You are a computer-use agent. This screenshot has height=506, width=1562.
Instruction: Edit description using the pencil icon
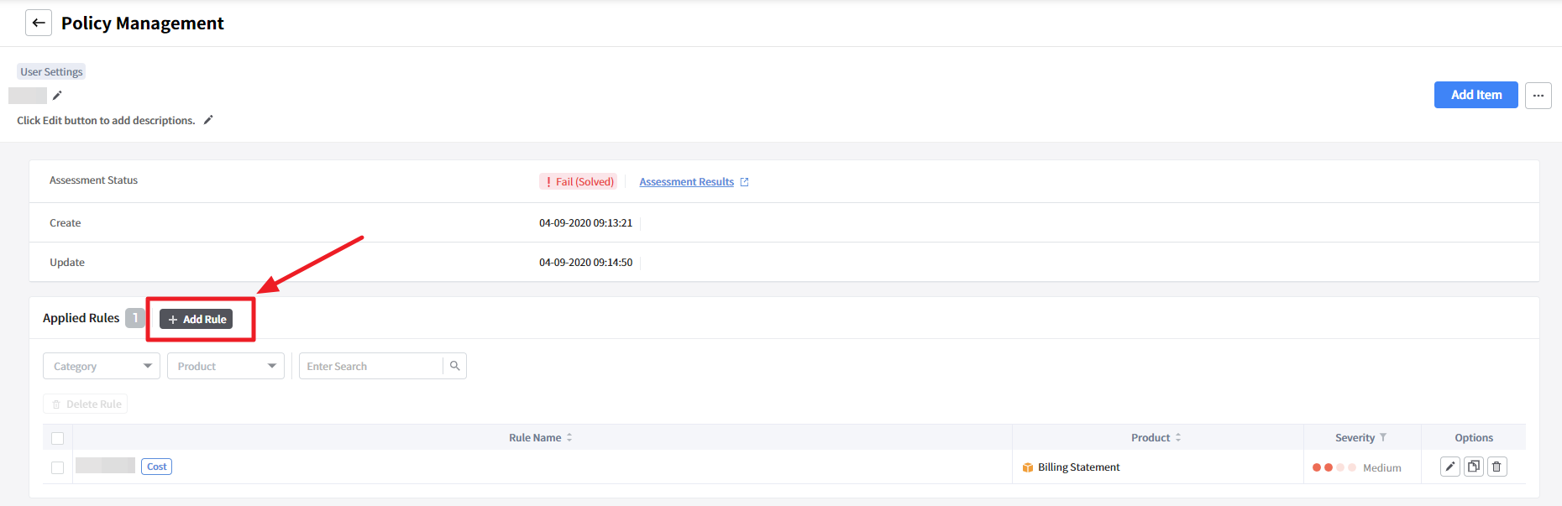pos(208,120)
